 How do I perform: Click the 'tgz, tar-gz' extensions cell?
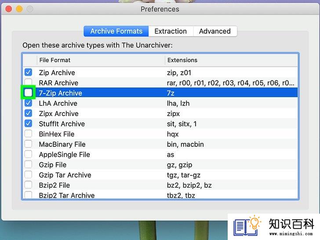tap(184, 175)
